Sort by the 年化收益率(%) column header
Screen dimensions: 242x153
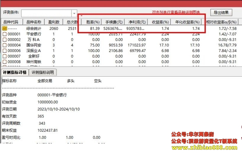point(186,22)
